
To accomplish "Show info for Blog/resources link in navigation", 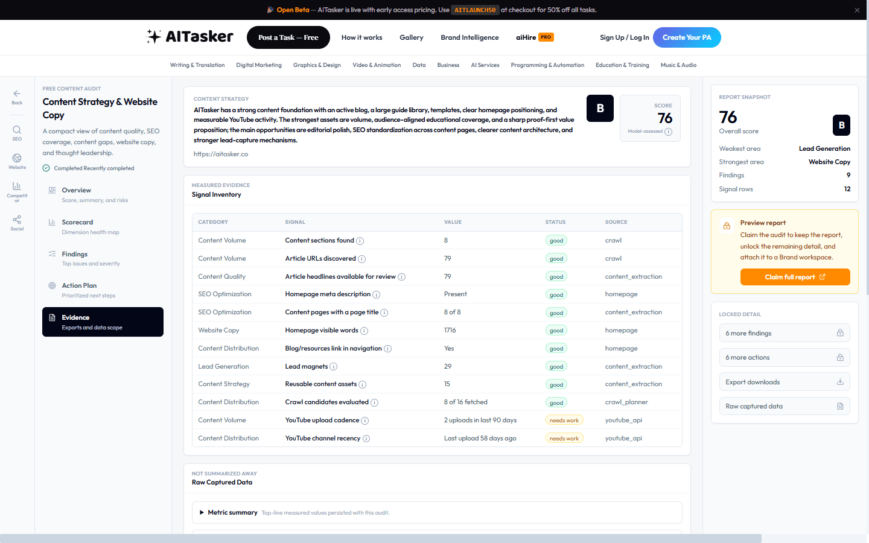I will coord(387,349).
